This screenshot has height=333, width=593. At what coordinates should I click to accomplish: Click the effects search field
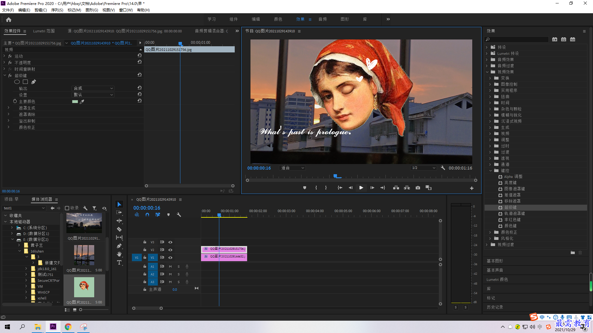516,39
